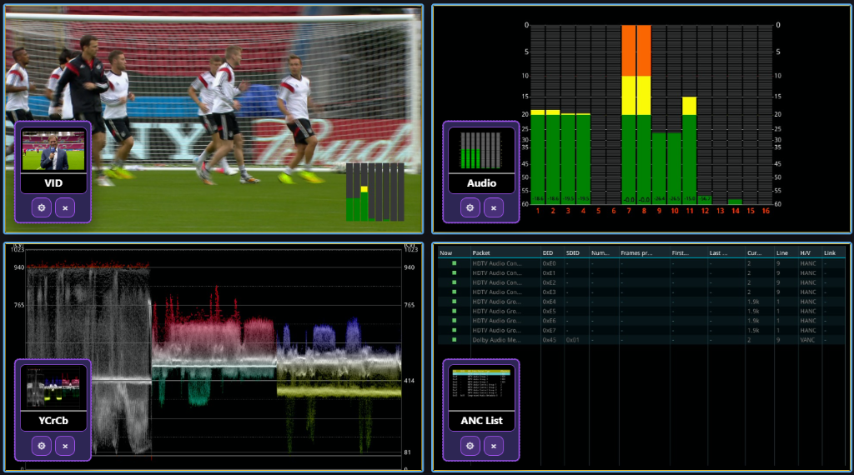Sort by the Packet column header
854x475 pixels.
[481, 253]
